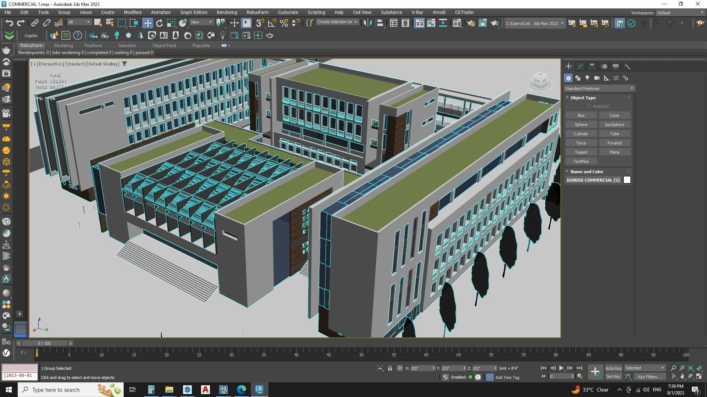Screen dimensions: 707x397
Task: Click frame 50 on the timeline
Action: tap(361, 354)
